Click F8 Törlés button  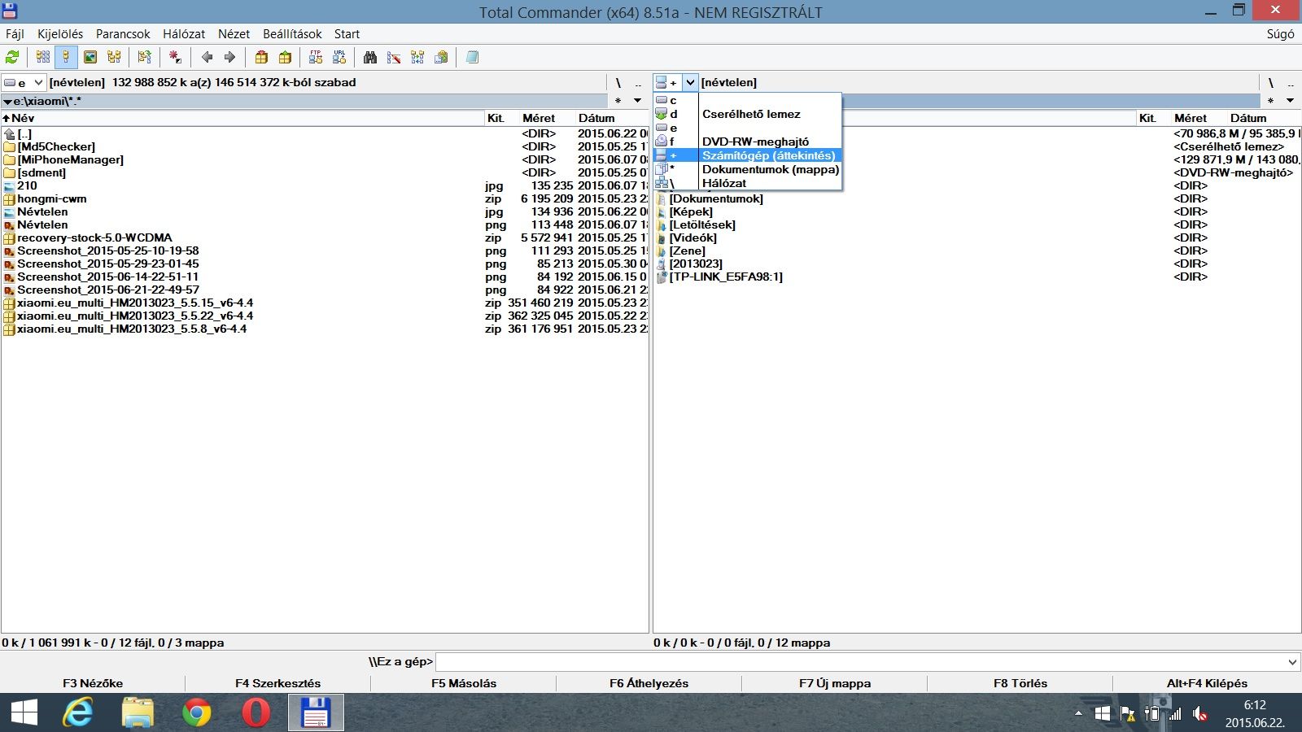pos(1020,683)
